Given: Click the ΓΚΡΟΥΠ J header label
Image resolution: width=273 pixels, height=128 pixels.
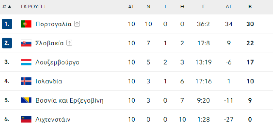Looking at the screenshot, I should pos(33,7).
